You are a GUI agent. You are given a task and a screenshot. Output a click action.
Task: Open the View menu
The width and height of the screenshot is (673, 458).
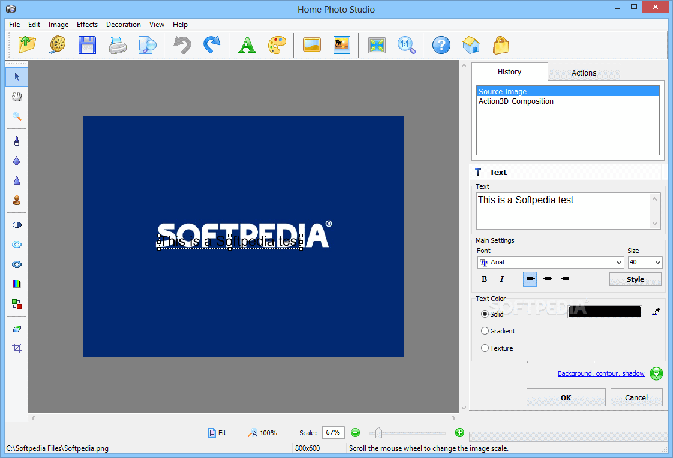157,25
